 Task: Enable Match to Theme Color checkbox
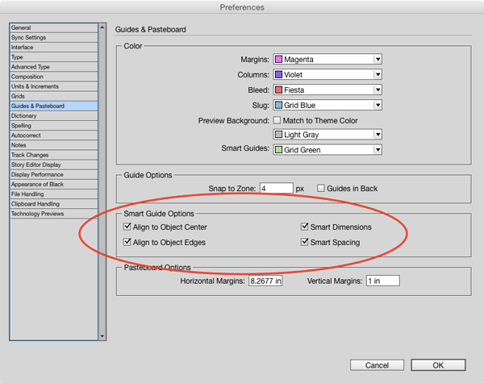pyautogui.click(x=277, y=120)
